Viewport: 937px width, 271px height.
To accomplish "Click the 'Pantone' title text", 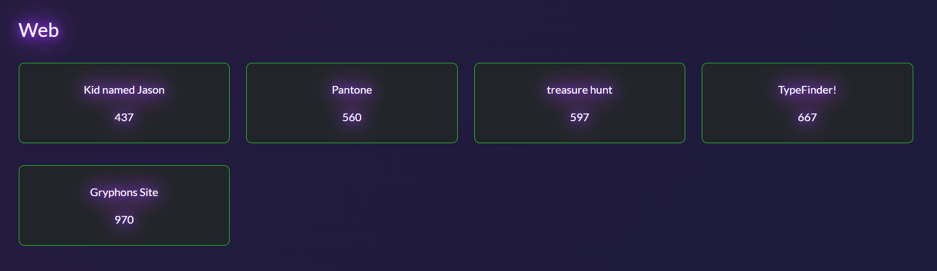I will coord(352,90).
